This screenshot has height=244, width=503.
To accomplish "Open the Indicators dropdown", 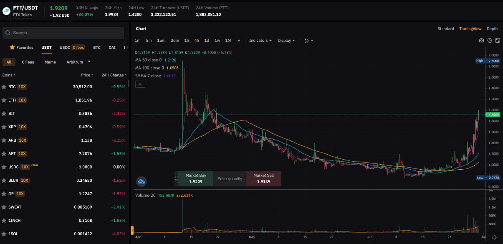I will coord(260,41).
